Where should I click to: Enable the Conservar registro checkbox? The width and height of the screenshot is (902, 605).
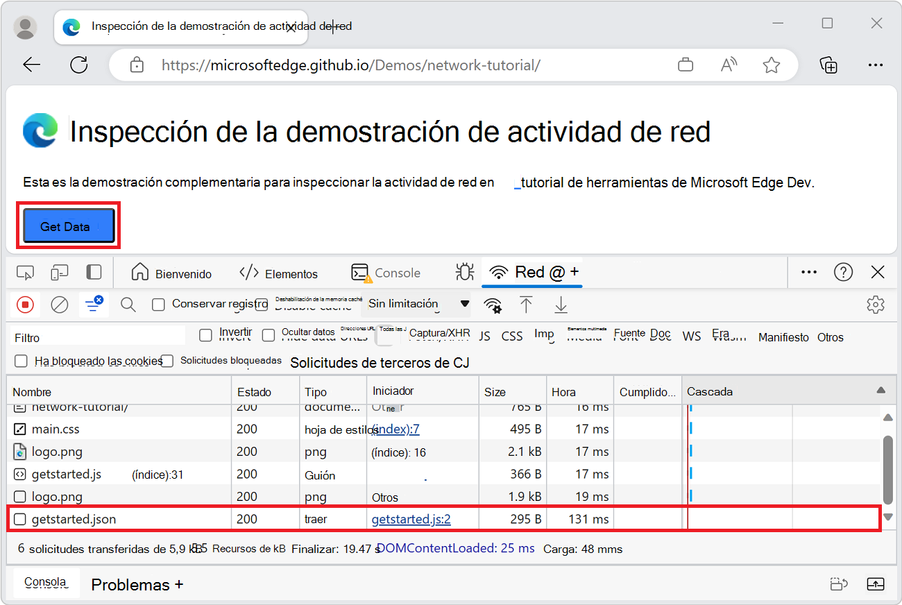pos(158,304)
